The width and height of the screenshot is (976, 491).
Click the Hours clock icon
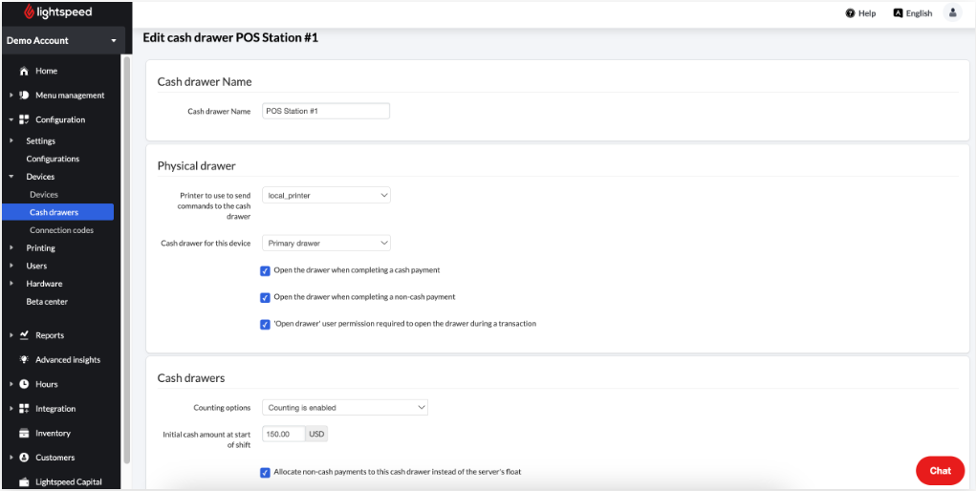point(24,384)
